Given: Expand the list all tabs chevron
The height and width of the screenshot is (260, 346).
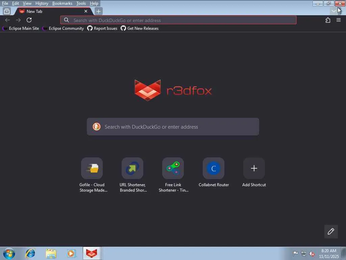Looking at the screenshot, I should pyautogui.click(x=333, y=11).
